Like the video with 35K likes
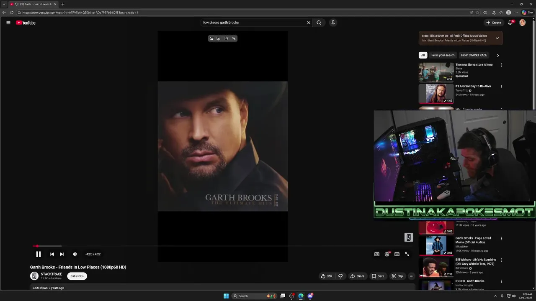The height and width of the screenshot is (301, 536). pos(327,276)
